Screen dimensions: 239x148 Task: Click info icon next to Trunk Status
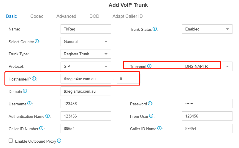(155, 29)
